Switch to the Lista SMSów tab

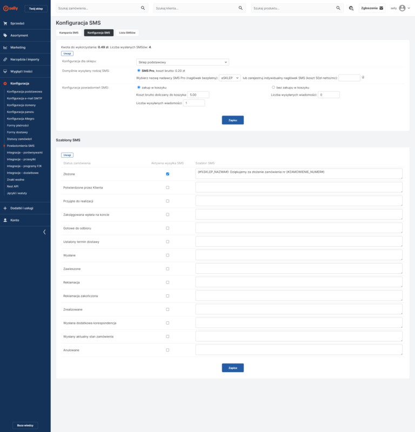[x=127, y=33]
